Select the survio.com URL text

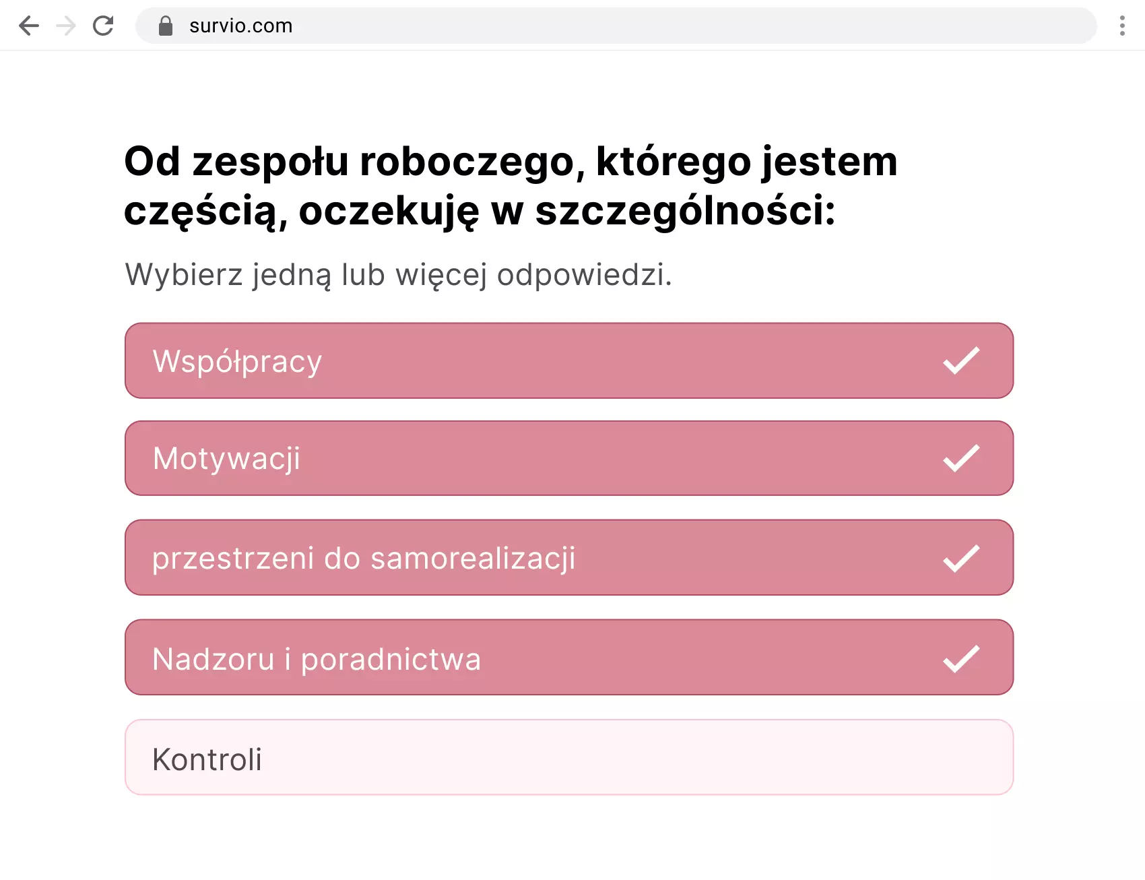[240, 26]
